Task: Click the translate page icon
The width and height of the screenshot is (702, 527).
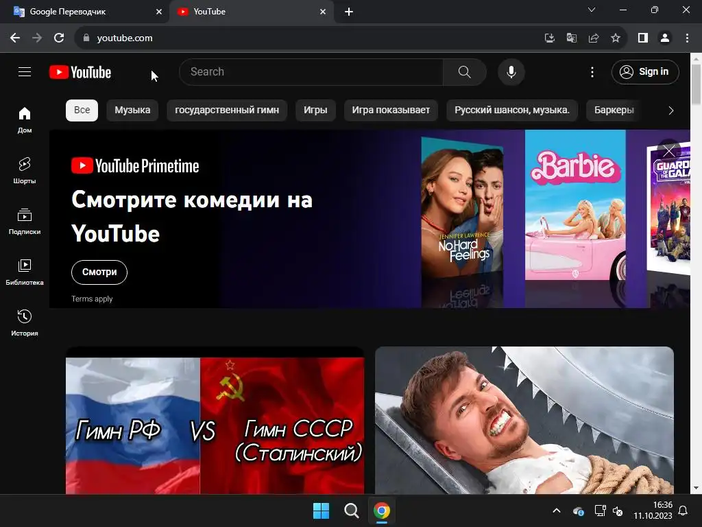Action: tap(571, 38)
